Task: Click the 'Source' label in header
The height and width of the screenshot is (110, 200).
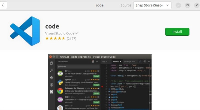Action: (126, 5)
